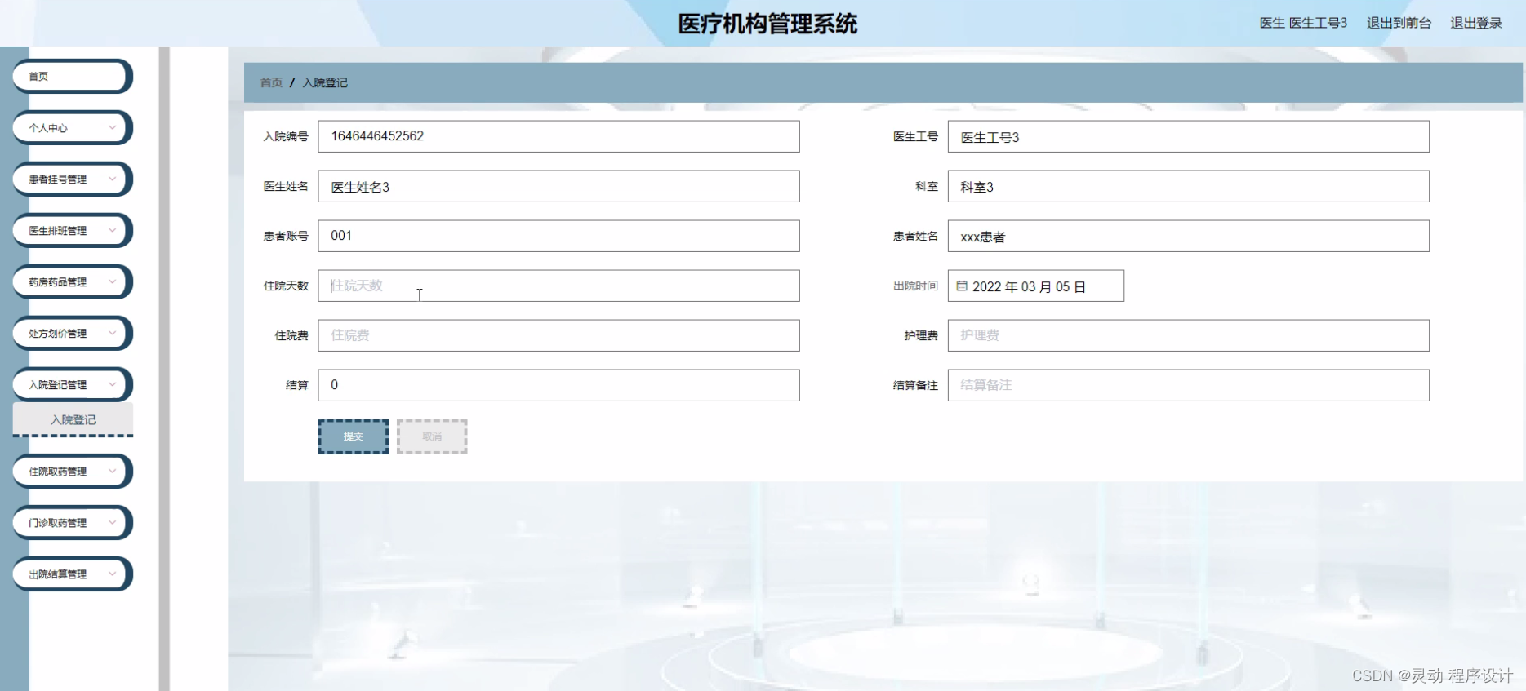This screenshot has height=691, width=1526.
Task: Open the 患者挂号管理 sidebar menu
Action: coord(72,179)
